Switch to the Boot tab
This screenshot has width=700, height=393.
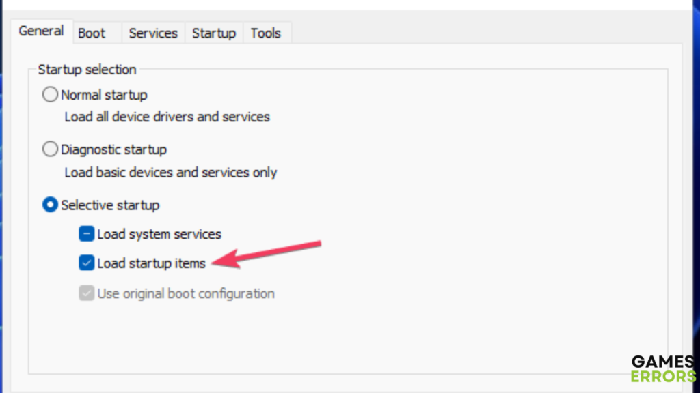click(x=92, y=33)
